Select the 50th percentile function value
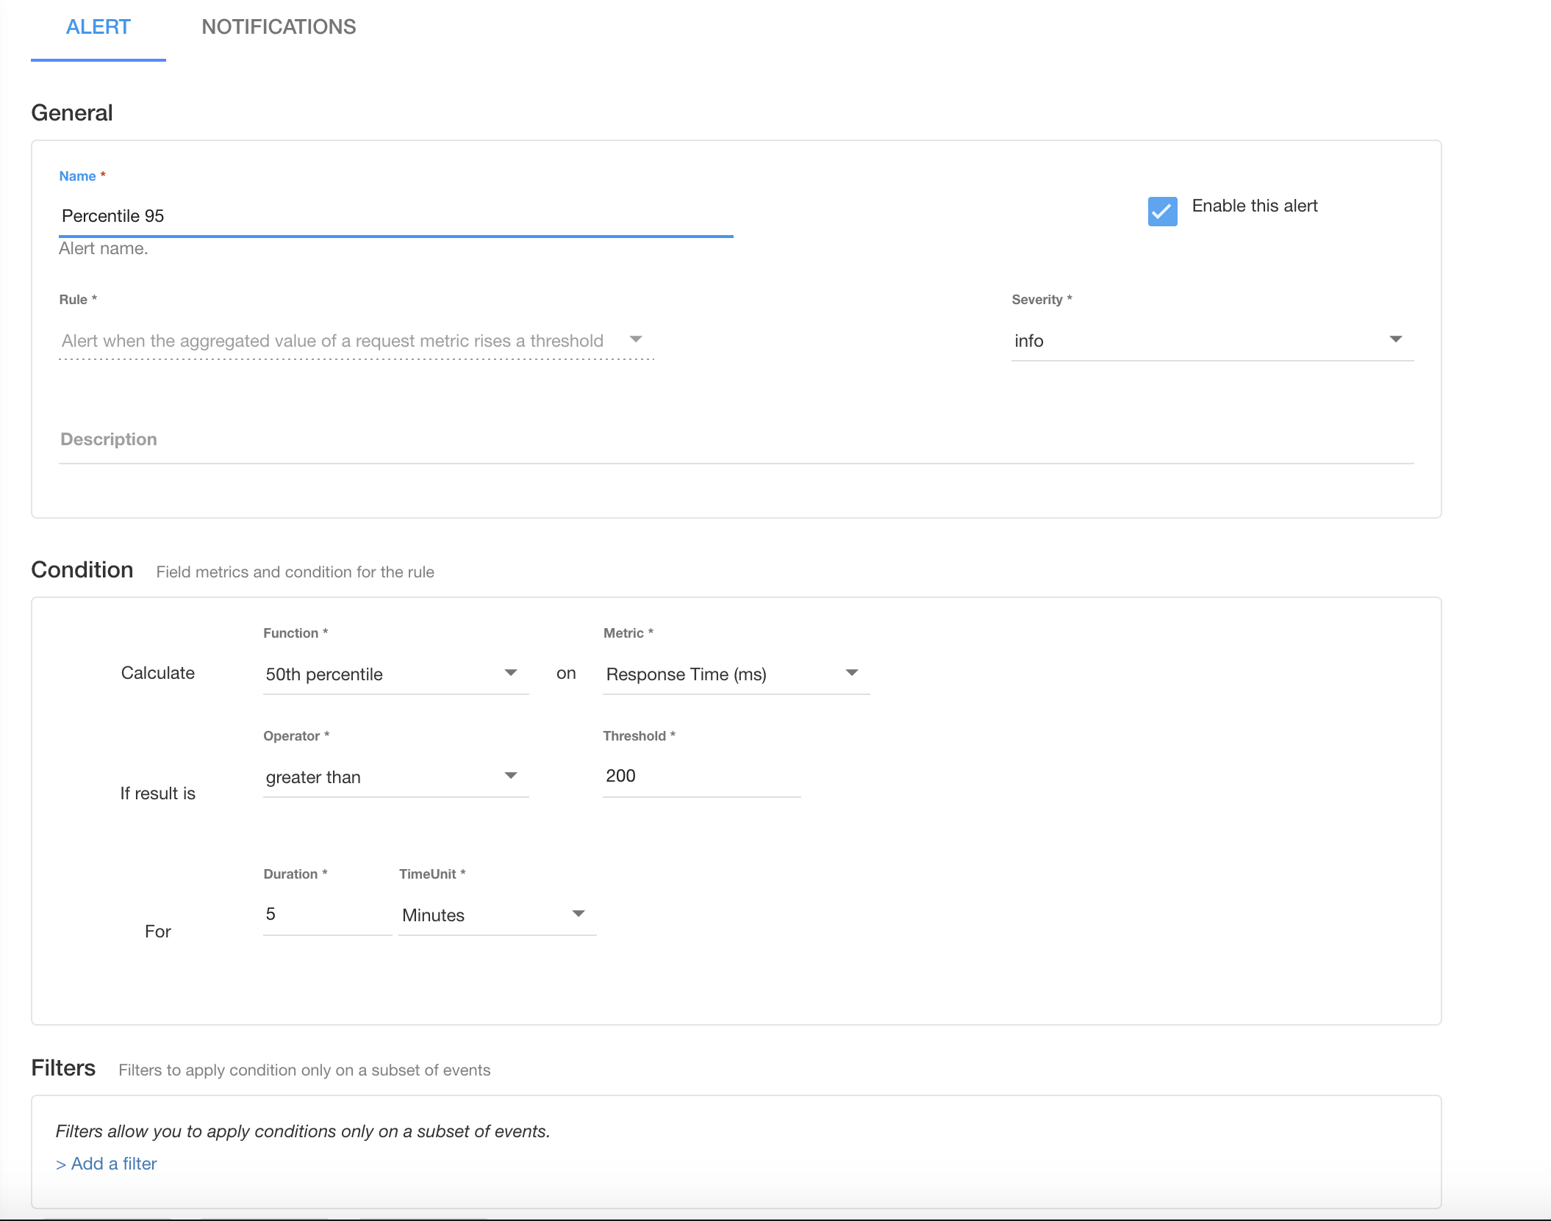 point(324,674)
